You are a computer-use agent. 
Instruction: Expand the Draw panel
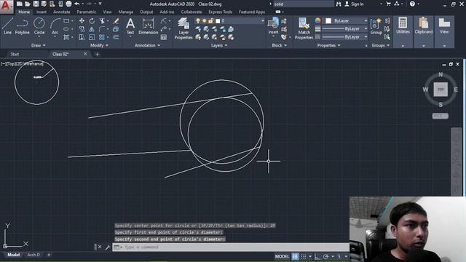click(39, 45)
